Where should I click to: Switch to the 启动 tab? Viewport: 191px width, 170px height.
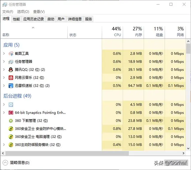[51, 19]
